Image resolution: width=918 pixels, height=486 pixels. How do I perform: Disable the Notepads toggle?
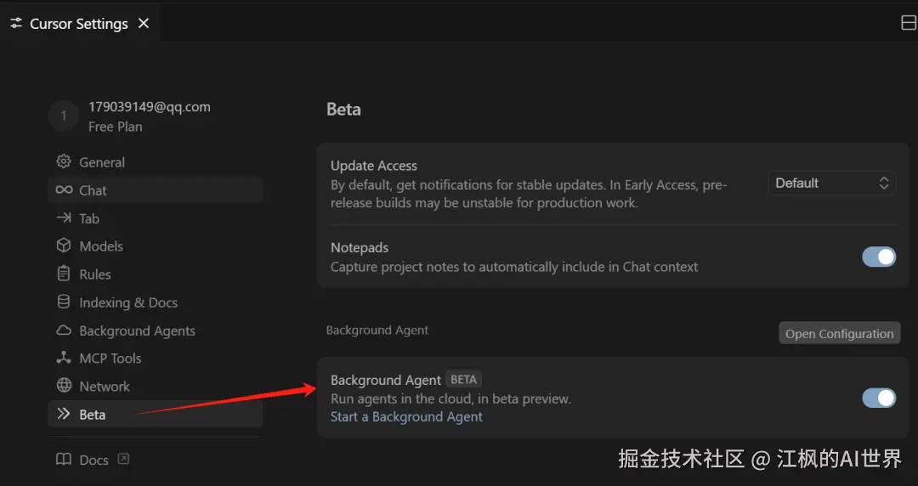(879, 257)
